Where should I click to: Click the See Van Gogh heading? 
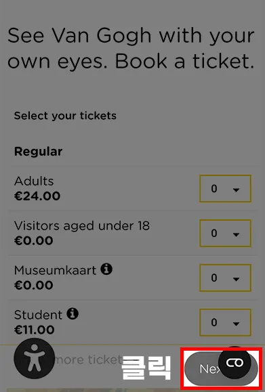coord(131,48)
